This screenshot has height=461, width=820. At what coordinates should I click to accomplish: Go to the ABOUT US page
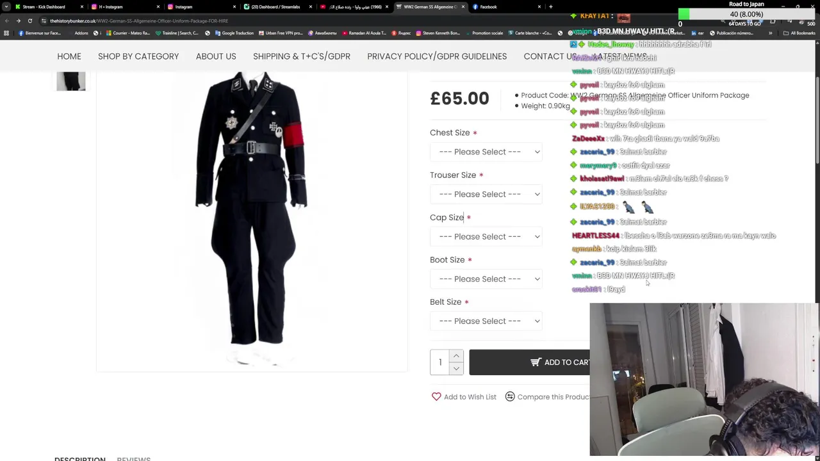[x=216, y=56]
